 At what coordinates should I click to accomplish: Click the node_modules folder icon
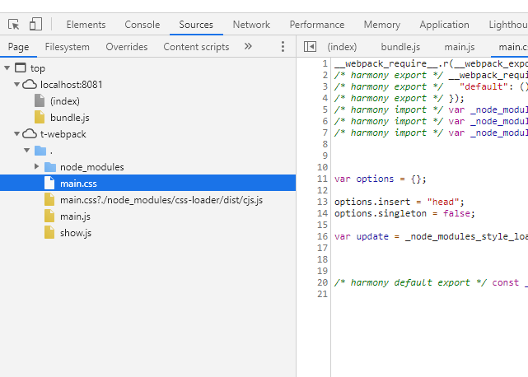point(50,167)
